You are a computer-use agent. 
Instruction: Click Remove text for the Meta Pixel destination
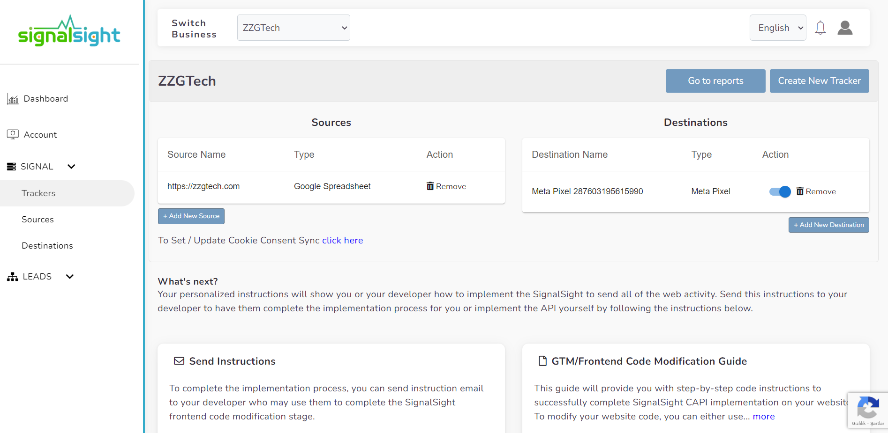(821, 191)
